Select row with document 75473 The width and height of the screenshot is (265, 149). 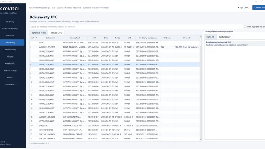[115, 43]
